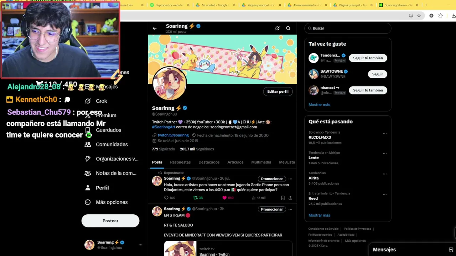Unlike the Gartic Phone post, heart showing 610
This screenshot has width=456, height=256.
[224, 198]
